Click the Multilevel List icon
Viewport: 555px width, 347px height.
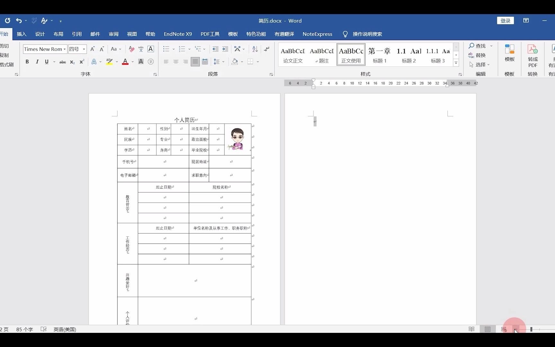click(x=198, y=49)
